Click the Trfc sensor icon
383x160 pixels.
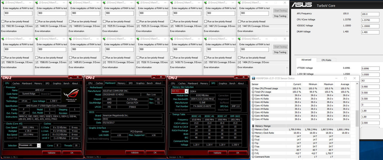pyautogui.click(x=253, y=153)
